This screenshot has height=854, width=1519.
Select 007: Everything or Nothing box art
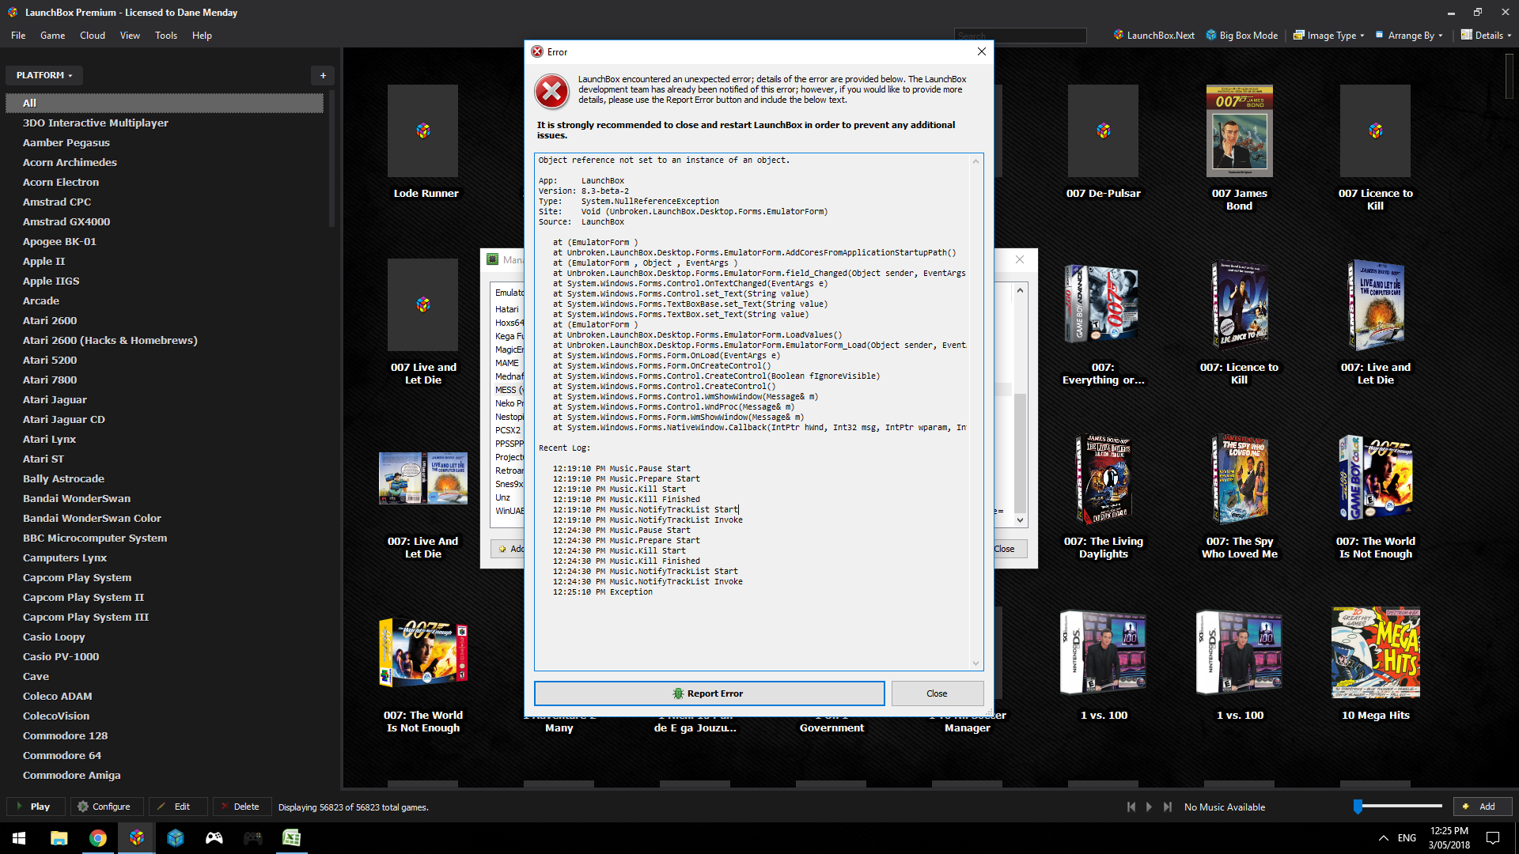[1103, 304]
